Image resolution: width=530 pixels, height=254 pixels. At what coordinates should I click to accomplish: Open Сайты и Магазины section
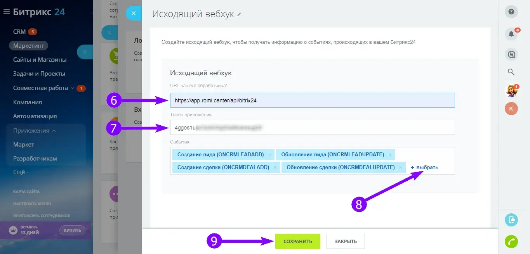pyautogui.click(x=40, y=60)
